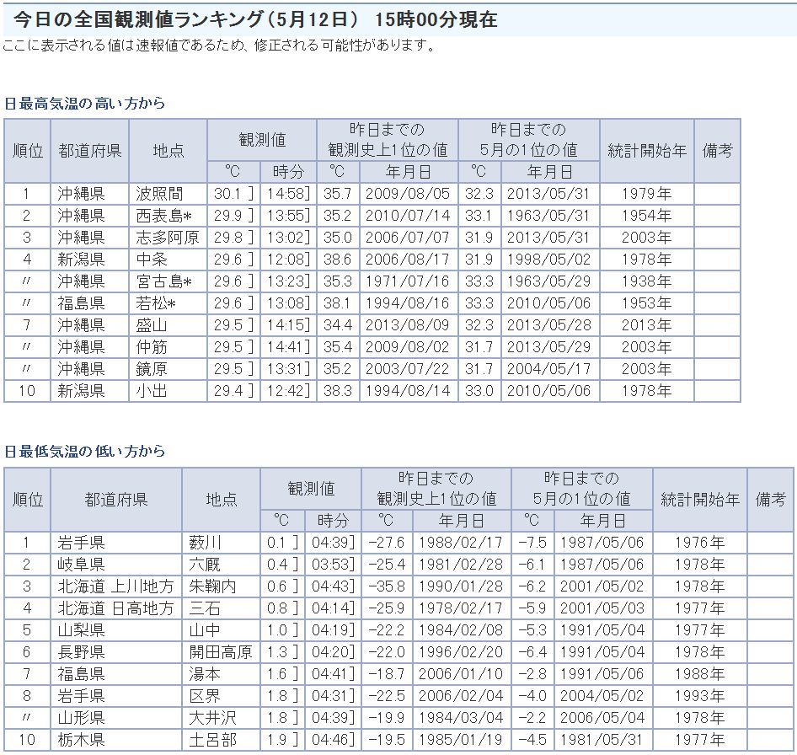Click the 波照間 location link
The height and width of the screenshot is (755, 797).
159,194
